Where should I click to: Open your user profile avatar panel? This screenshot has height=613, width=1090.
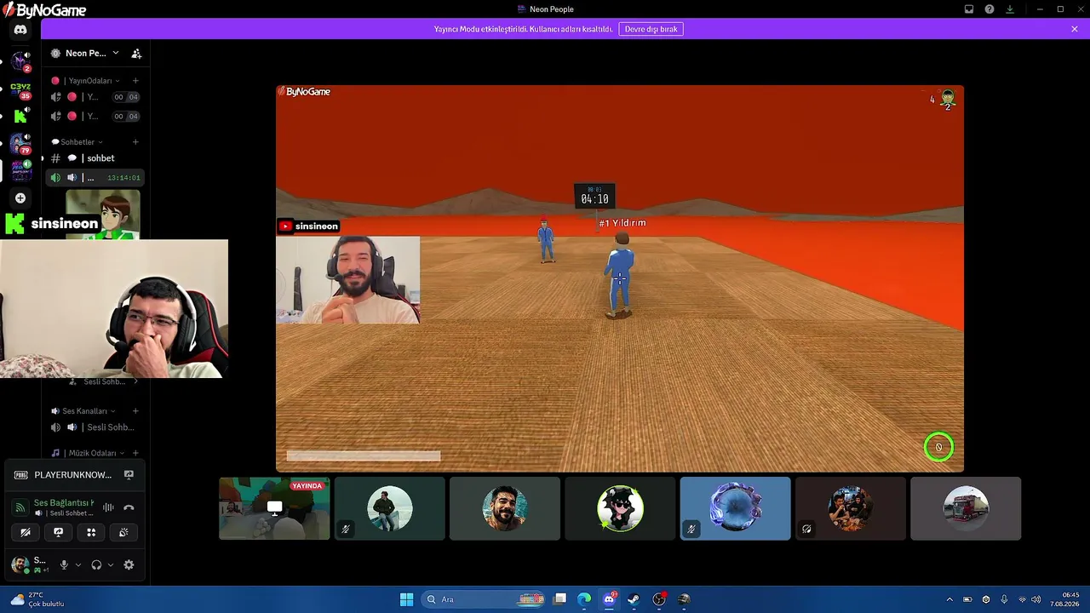[x=20, y=564]
